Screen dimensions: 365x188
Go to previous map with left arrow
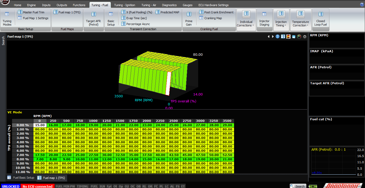[x=269, y=37]
